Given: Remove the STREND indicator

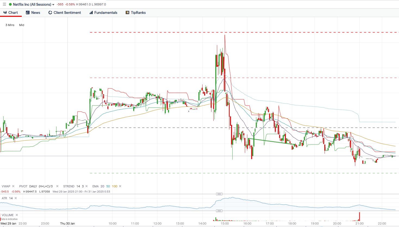Looking at the screenshot, I should click(x=87, y=186).
